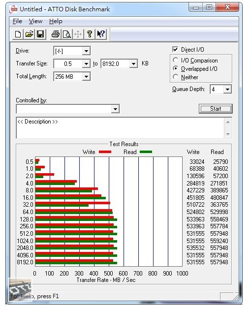Image resolution: width=249 pixels, height=310 pixels.
Task: Click the four-arrow move toolbar icon
Action: tap(78, 34)
